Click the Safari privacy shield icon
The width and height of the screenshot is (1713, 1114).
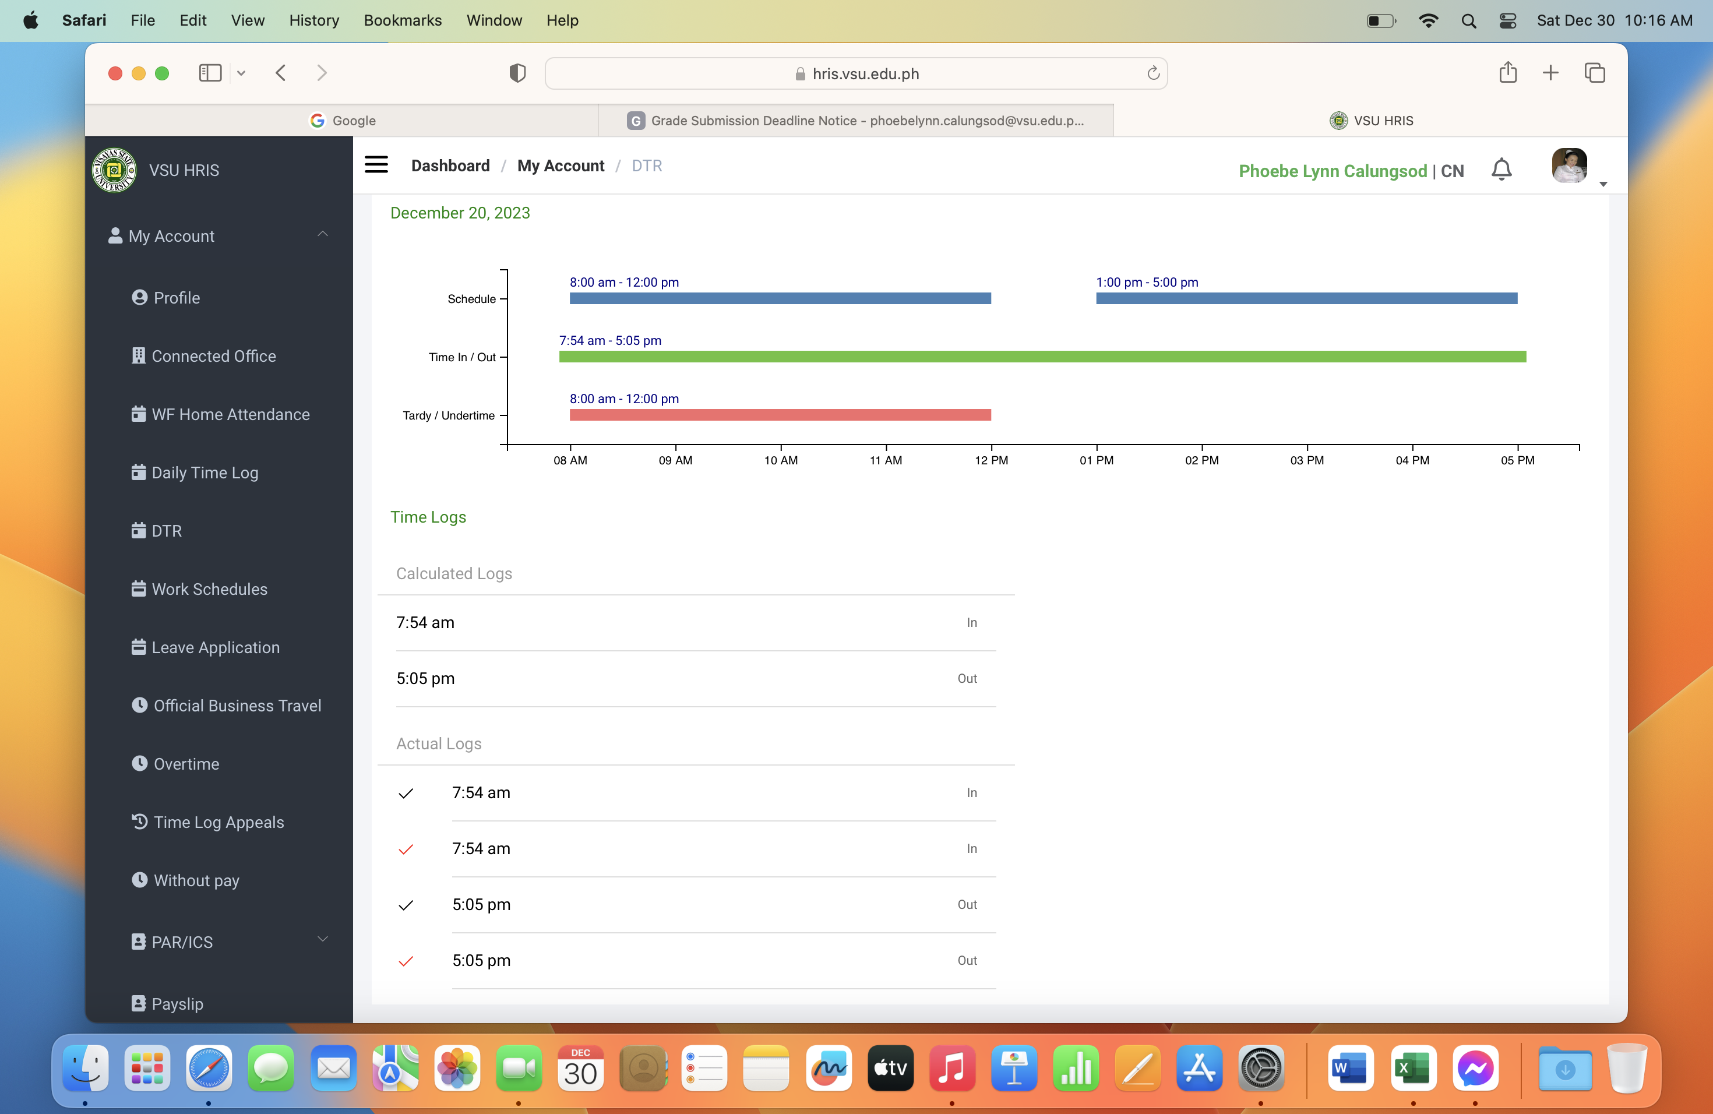[517, 73]
